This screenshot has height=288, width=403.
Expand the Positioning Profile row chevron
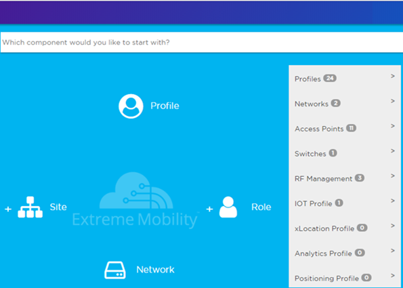[x=393, y=275]
